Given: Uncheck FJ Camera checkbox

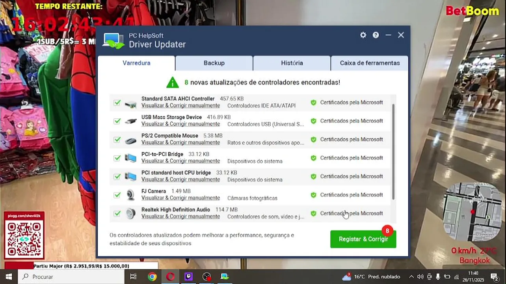Looking at the screenshot, I should (x=117, y=195).
